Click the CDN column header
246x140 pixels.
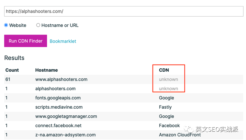(x=164, y=70)
